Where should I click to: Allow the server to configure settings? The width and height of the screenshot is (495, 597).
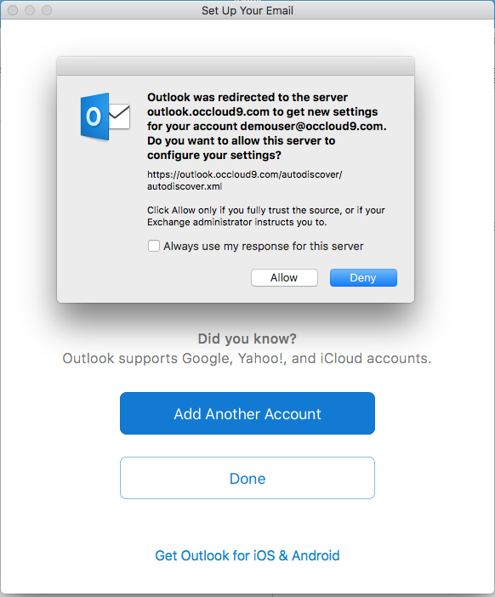284,277
